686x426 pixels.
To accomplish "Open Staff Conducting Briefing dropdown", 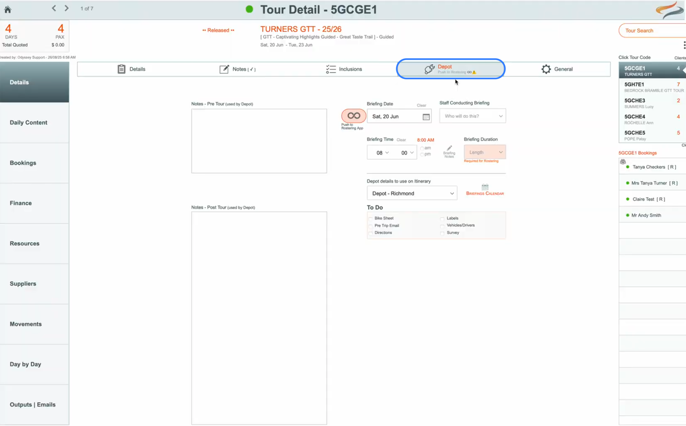I will point(472,116).
